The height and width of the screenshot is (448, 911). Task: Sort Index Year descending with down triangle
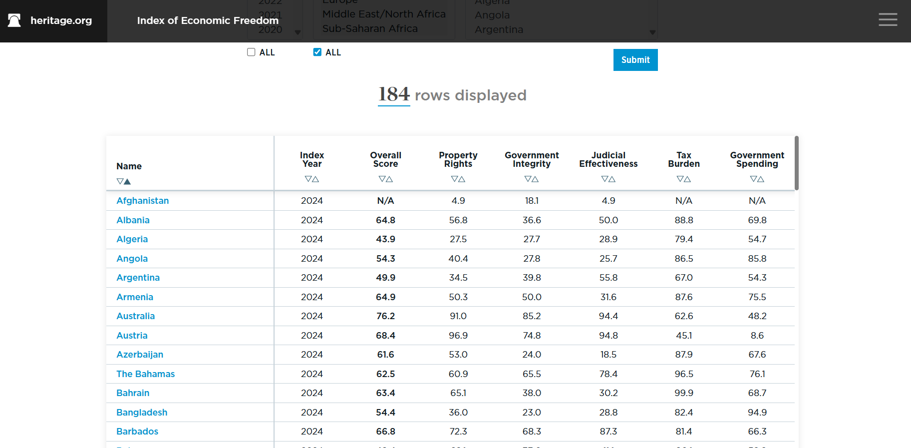[x=308, y=179]
